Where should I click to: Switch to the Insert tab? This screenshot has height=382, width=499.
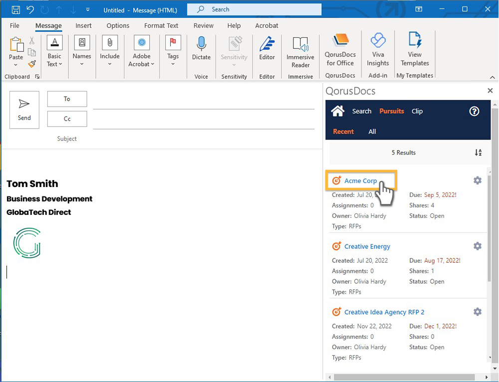pos(83,26)
